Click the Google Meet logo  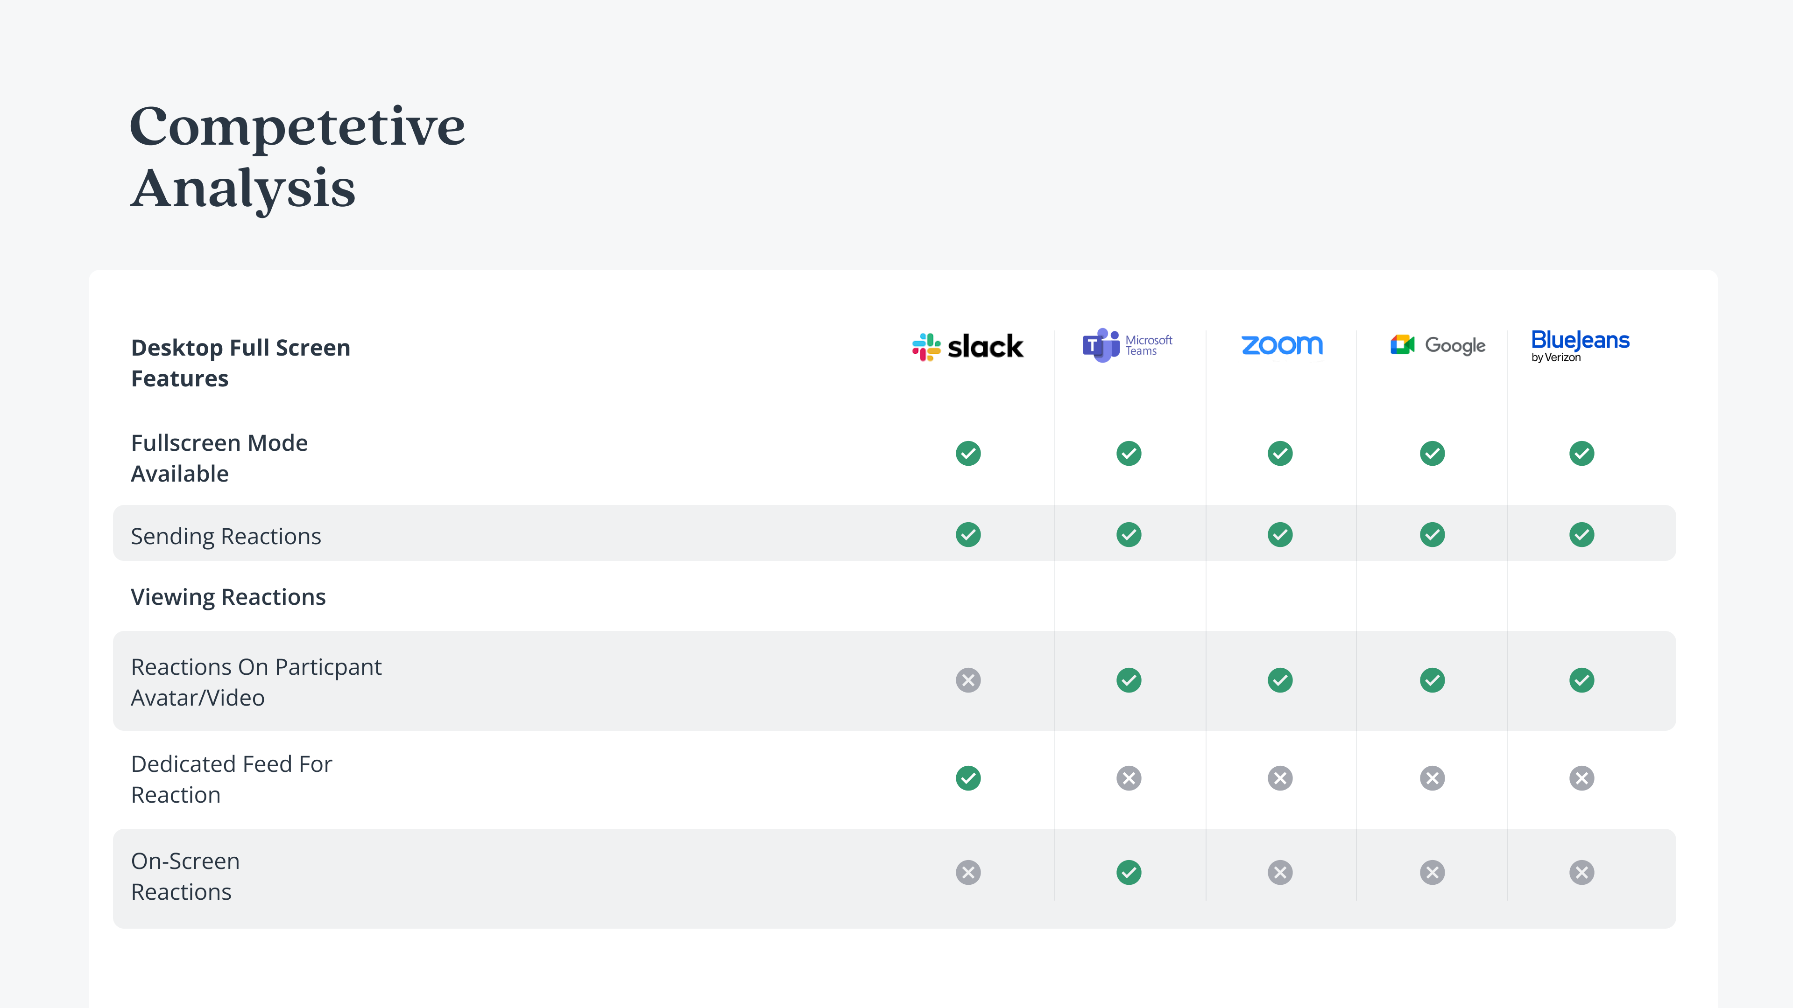1437,345
